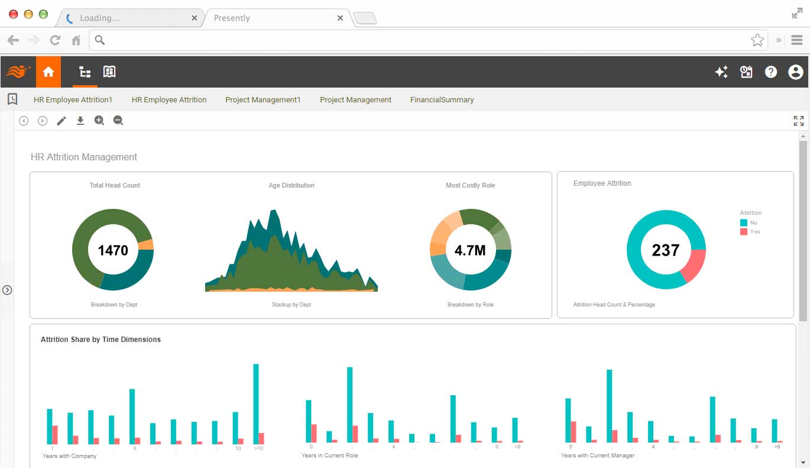Click browser forward arrow
Image resolution: width=810 pixels, height=468 pixels.
[34, 40]
